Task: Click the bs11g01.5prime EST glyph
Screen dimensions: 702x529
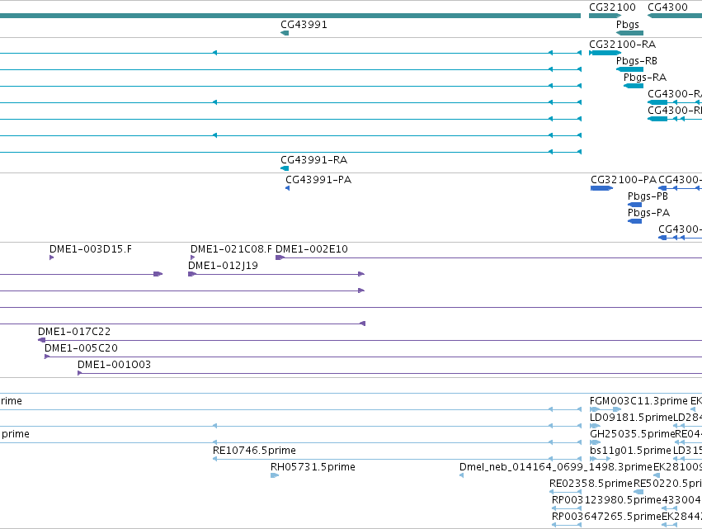Action: click(600, 459)
